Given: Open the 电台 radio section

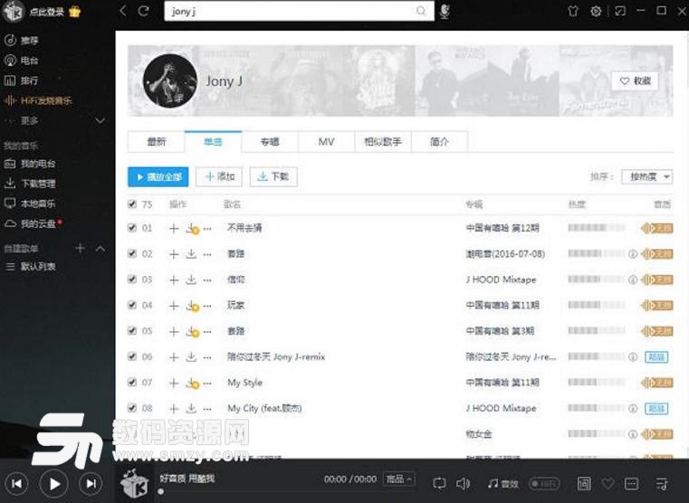Looking at the screenshot, I should [x=22, y=61].
